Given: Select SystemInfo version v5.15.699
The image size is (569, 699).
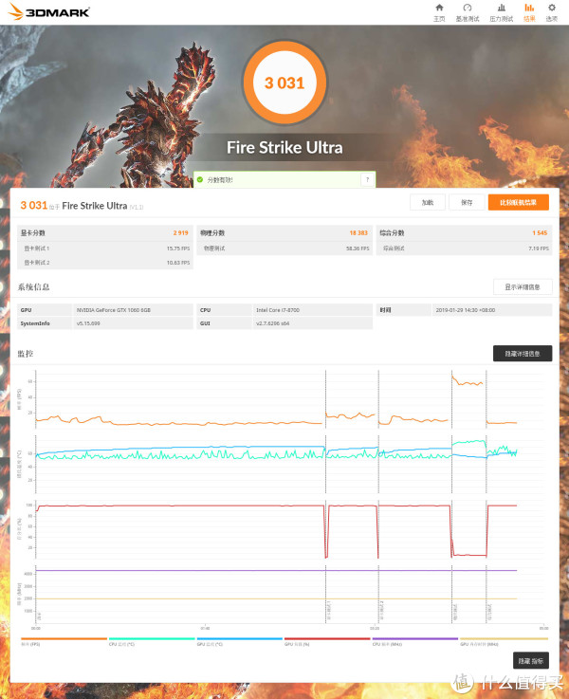Looking at the screenshot, I should pyautogui.click(x=88, y=323).
